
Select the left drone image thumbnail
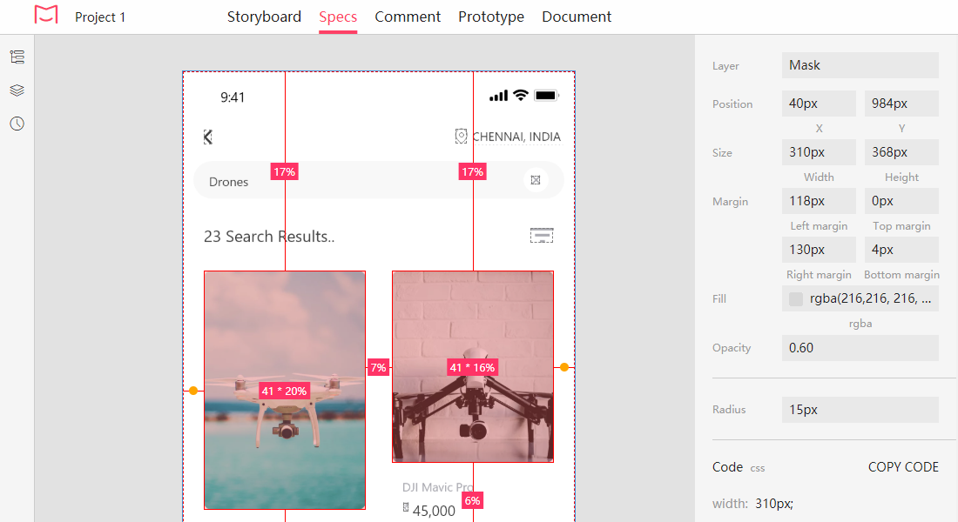[x=285, y=390]
